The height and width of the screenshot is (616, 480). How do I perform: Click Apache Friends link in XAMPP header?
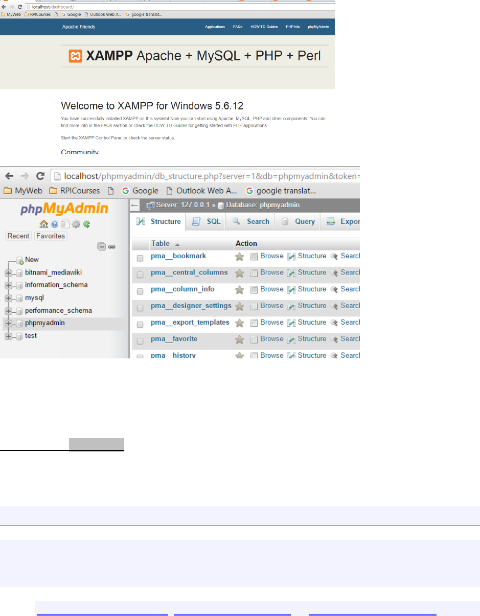pyautogui.click(x=79, y=27)
